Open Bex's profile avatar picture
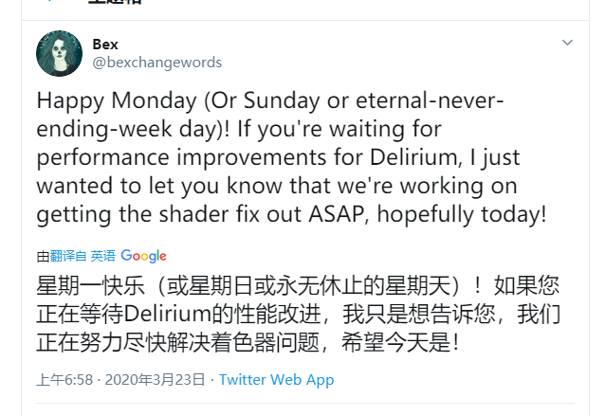This screenshot has width=605, height=416. (59, 54)
